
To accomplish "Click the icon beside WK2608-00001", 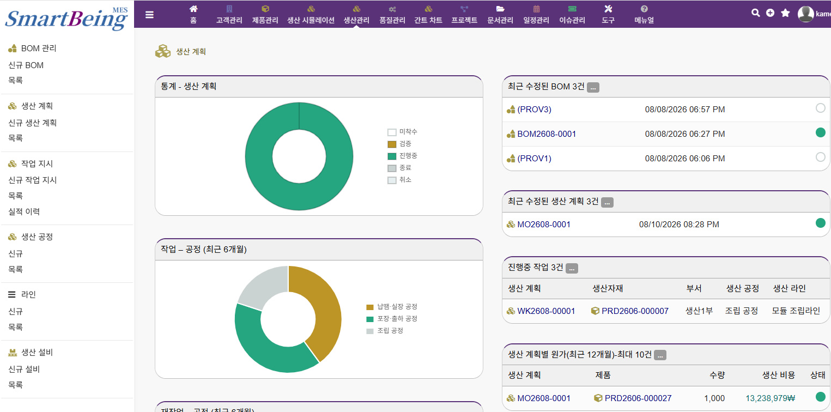I will 511,311.
